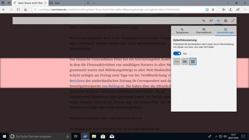Activate the microphone in the taskbar search

click(68, 136)
